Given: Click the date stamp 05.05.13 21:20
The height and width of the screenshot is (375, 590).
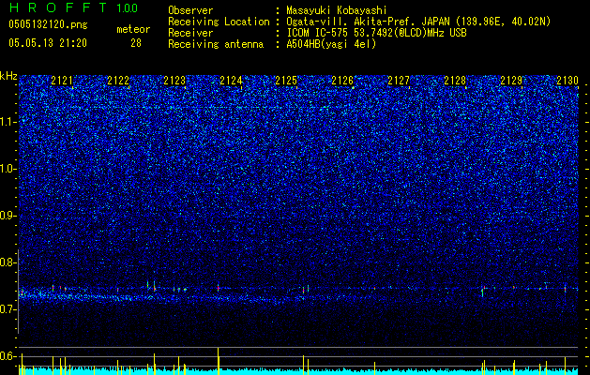Looking at the screenshot, I should pos(48,43).
